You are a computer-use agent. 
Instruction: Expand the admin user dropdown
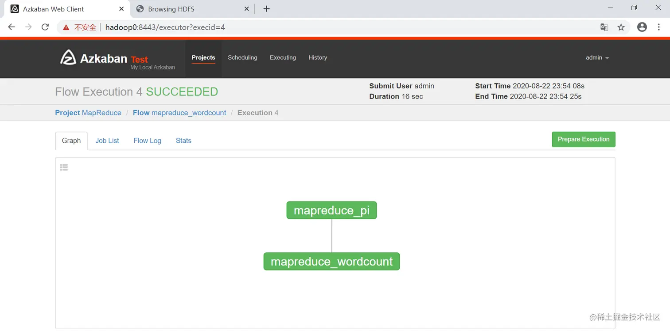pos(597,57)
